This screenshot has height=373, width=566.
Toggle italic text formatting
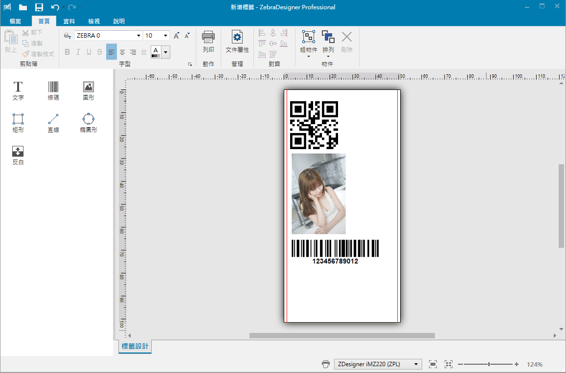point(78,52)
